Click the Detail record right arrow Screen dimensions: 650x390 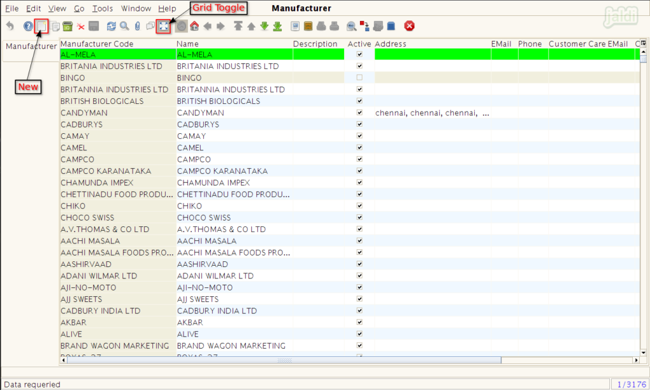point(220,26)
